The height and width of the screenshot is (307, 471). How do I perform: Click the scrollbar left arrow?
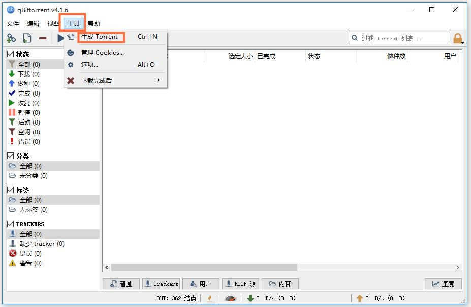(x=107, y=267)
